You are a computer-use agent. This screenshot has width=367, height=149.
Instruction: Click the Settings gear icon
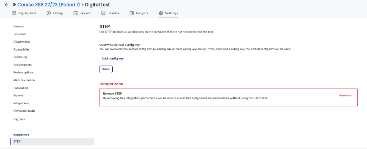pyautogui.click(x=161, y=13)
